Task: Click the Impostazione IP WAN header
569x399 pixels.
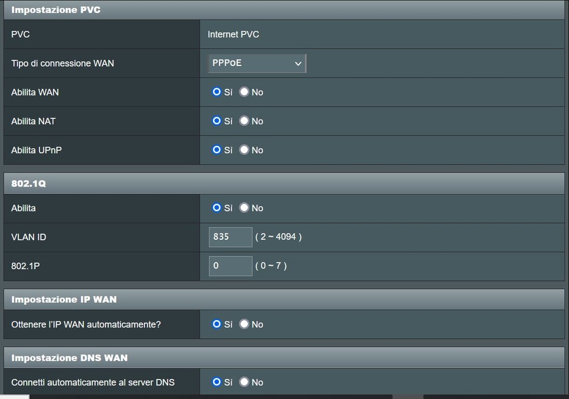Action: [x=64, y=300]
